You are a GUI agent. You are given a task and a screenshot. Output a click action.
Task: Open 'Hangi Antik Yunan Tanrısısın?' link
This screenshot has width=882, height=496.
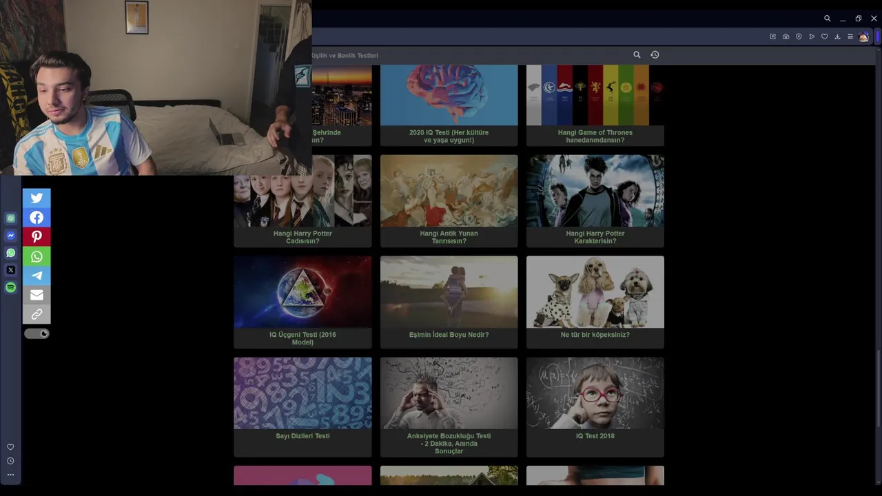(449, 237)
